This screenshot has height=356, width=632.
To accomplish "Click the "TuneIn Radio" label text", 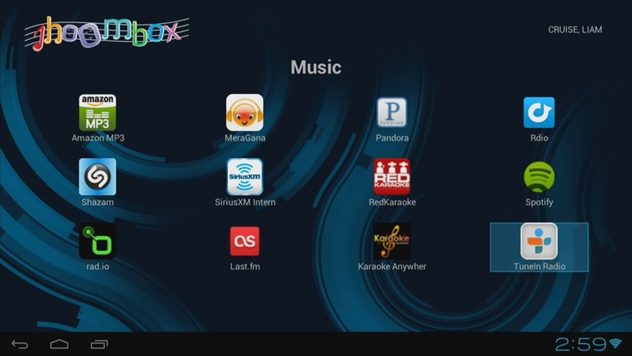I will pos(540,267).
